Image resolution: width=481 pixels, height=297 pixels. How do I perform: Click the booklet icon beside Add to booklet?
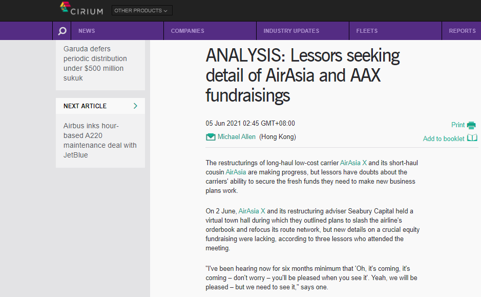472,138
